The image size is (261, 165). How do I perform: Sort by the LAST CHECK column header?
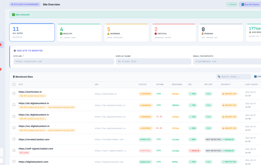pos(251,84)
